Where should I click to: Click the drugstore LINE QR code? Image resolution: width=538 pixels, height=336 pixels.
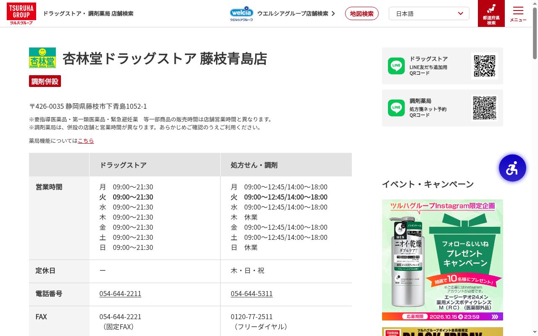pos(485,66)
